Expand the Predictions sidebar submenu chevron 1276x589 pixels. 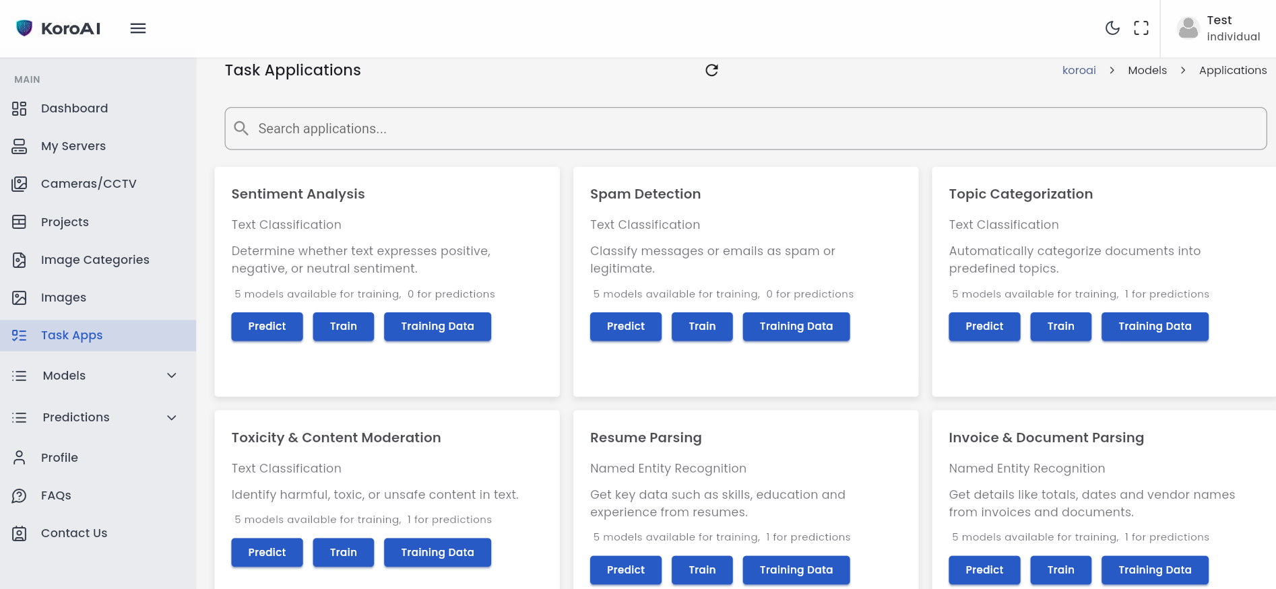tap(172, 417)
